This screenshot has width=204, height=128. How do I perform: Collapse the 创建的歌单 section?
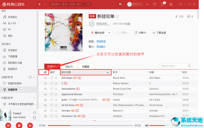[x=34, y=77]
